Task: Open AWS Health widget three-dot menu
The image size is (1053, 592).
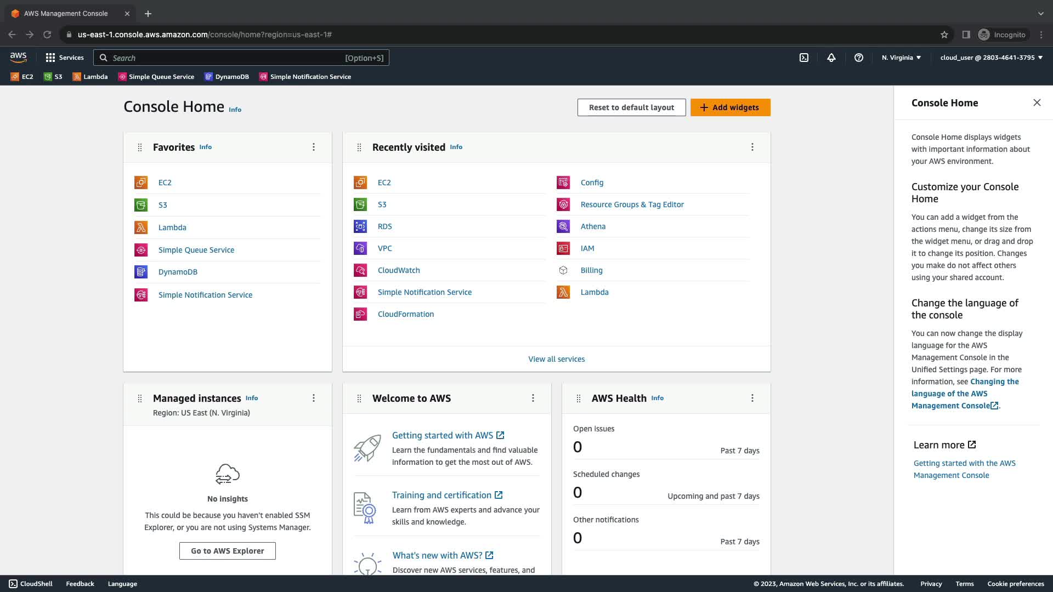Action: (752, 398)
